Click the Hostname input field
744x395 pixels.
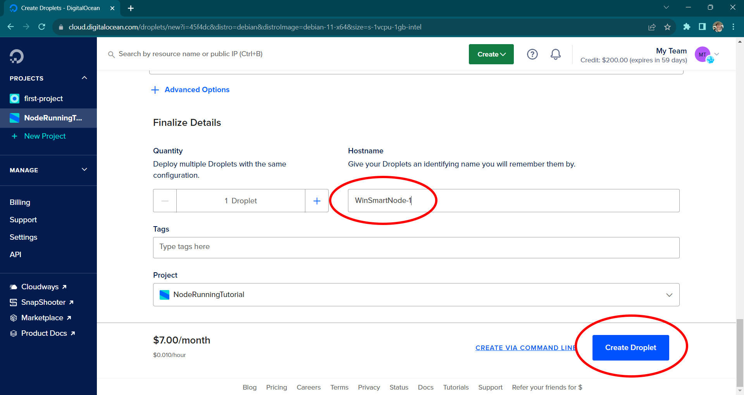pyautogui.click(x=513, y=201)
